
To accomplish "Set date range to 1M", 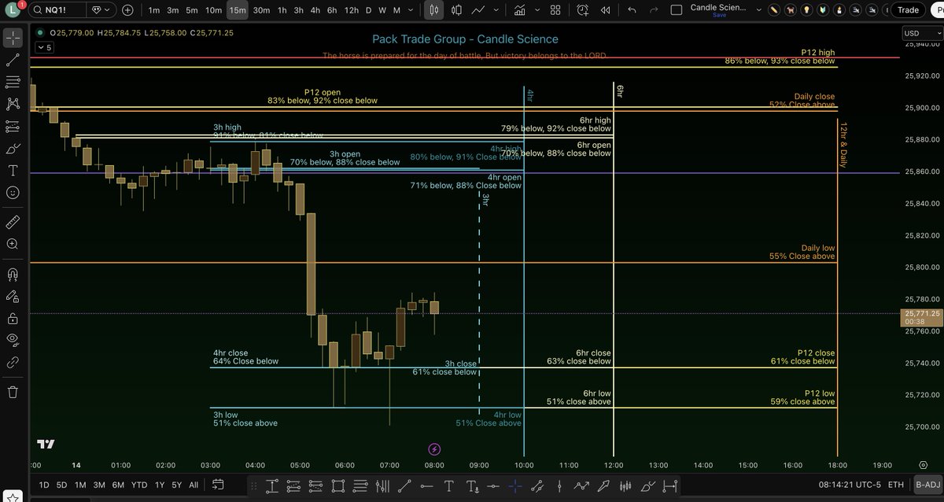I will pyautogui.click(x=80, y=485).
